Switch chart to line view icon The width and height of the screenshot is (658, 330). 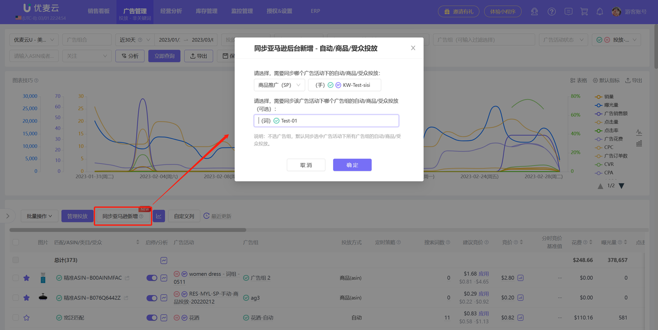pos(639,132)
